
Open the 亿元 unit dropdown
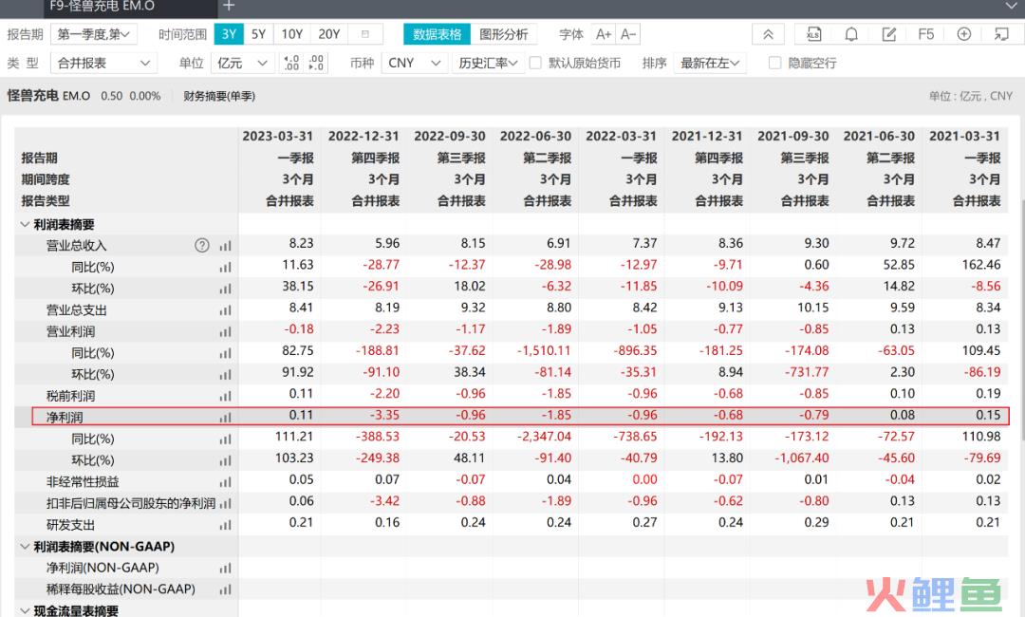click(242, 63)
